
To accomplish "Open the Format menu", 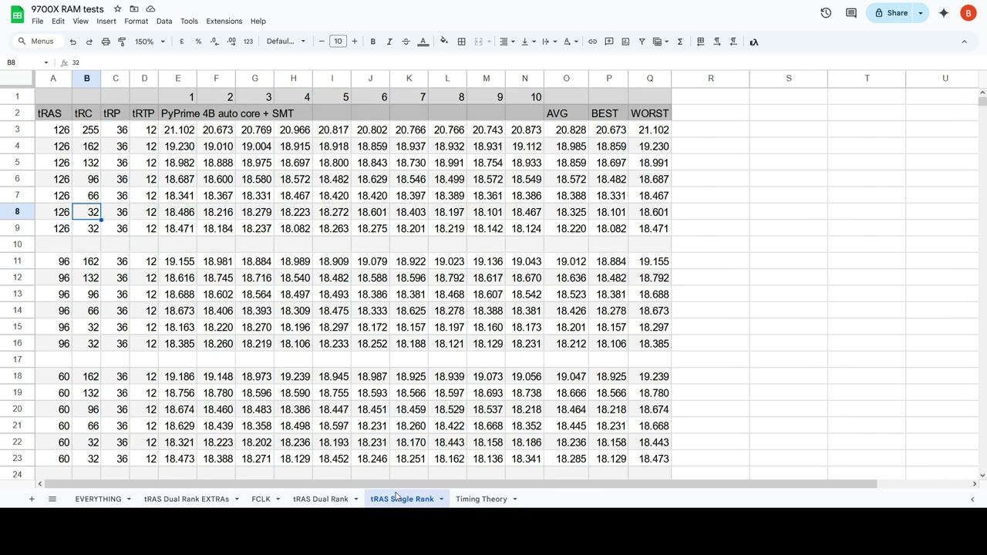I will pyautogui.click(x=136, y=22).
